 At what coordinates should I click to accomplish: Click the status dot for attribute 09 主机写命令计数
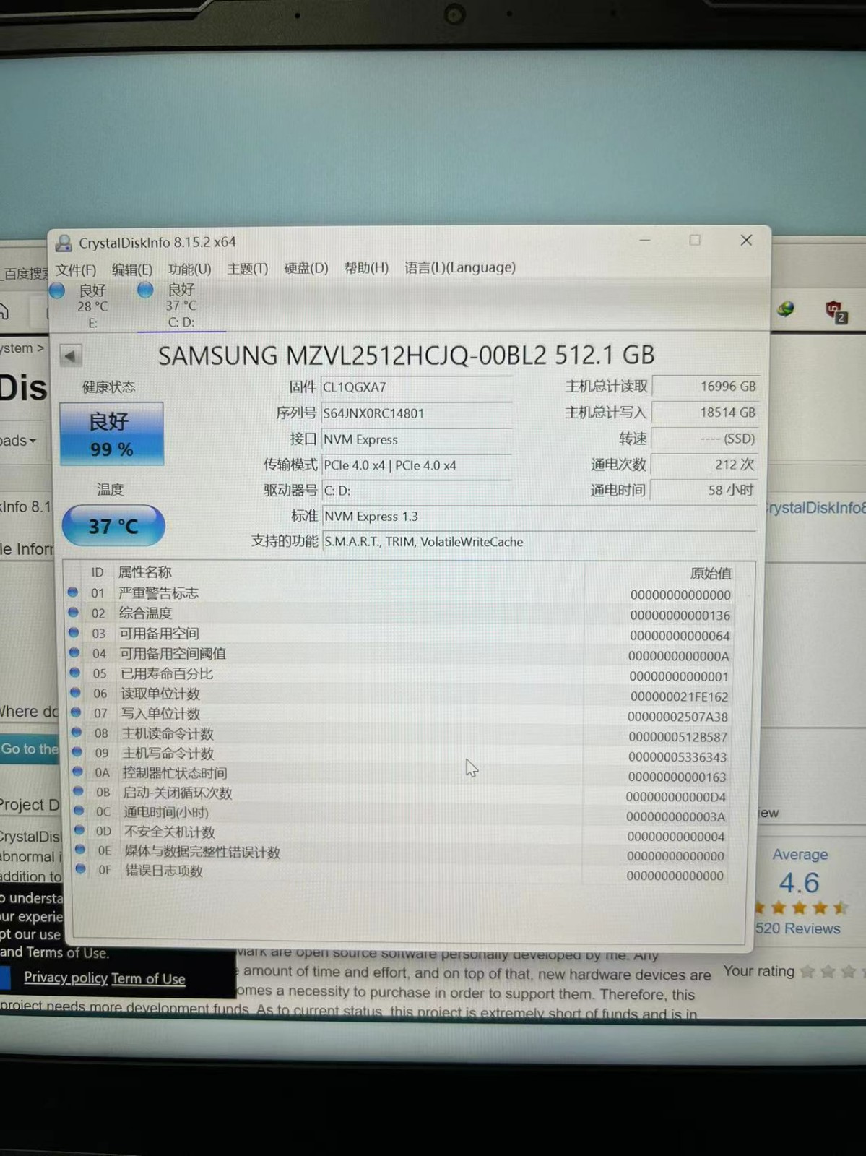click(77, 751)
